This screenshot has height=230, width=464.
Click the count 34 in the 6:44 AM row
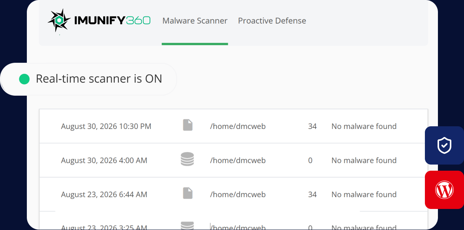pyautogui.click(x=313, y=194)
